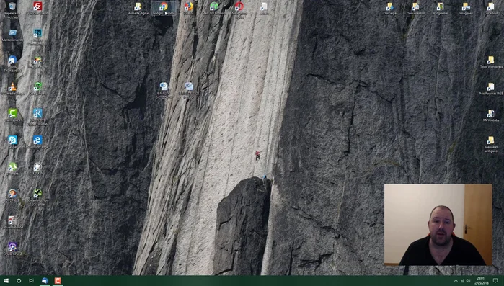This screenshot has height=286, width=504.
Task: Select the DVDFab desktop shortcut
Action: pyautogui.click(x=12, y=195)
